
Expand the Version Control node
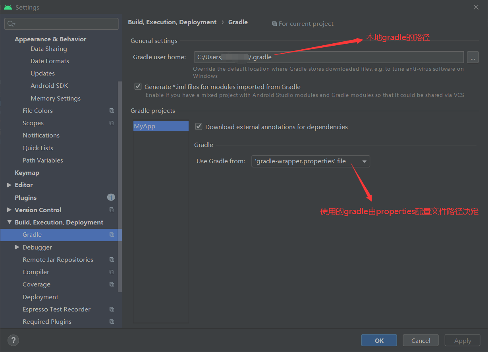(9, 210)
